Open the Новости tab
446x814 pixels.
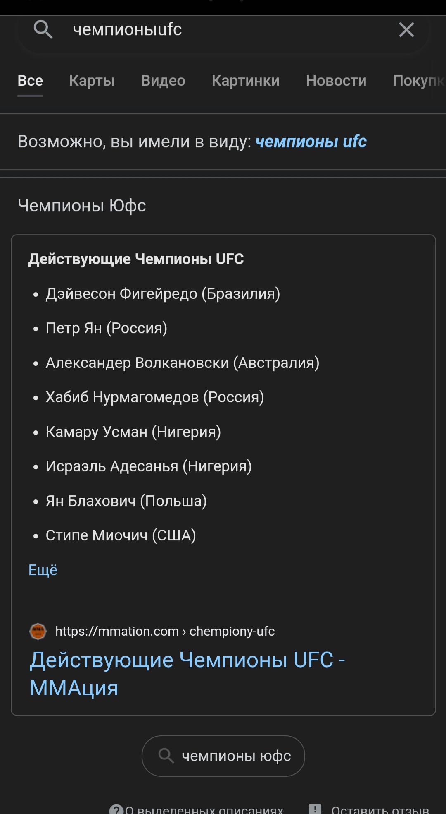point(336,81)
